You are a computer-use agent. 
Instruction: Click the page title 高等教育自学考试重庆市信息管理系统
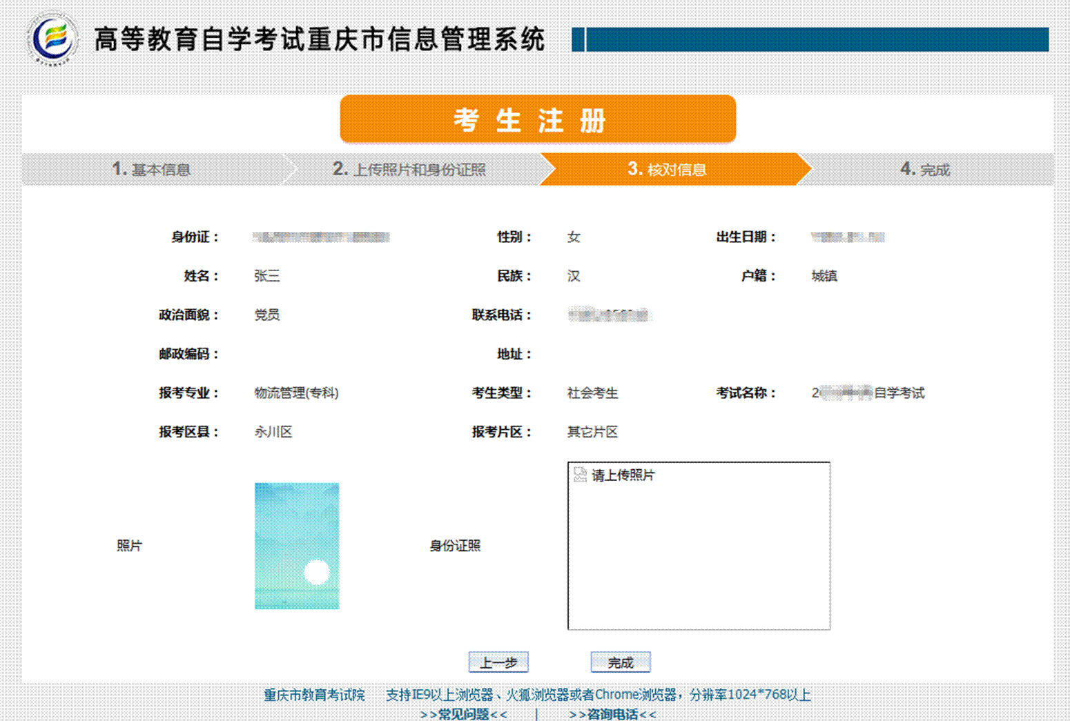click(x=319, y=39)
